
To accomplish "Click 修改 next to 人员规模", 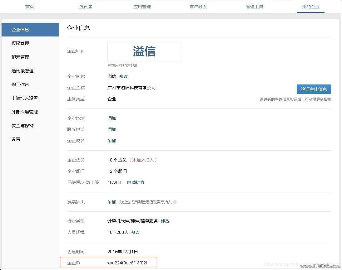I will 136,232.
